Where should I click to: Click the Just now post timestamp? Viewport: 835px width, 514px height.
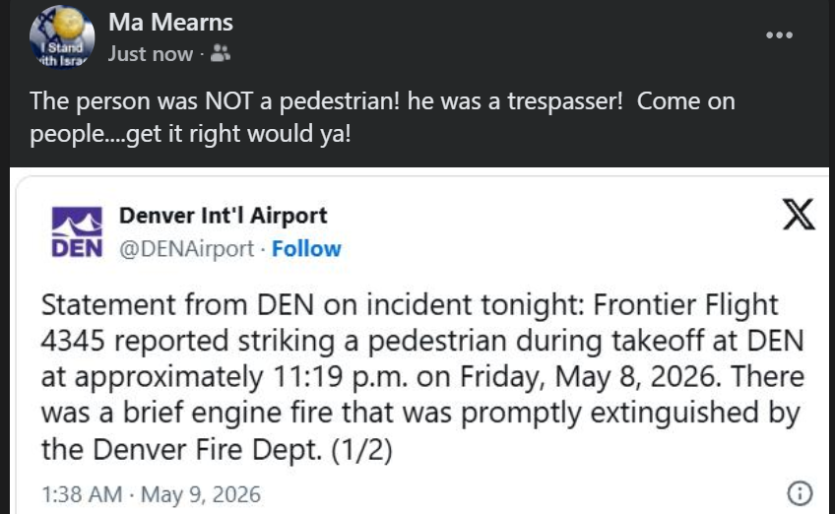[x=151, y=54]
